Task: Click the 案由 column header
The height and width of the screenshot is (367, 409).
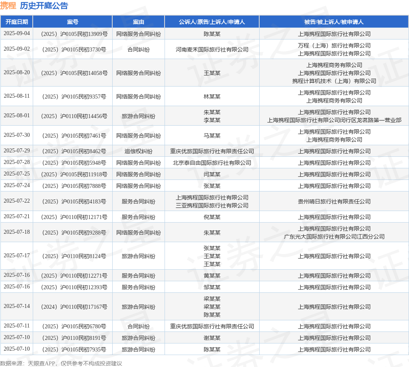Action: 139,22
